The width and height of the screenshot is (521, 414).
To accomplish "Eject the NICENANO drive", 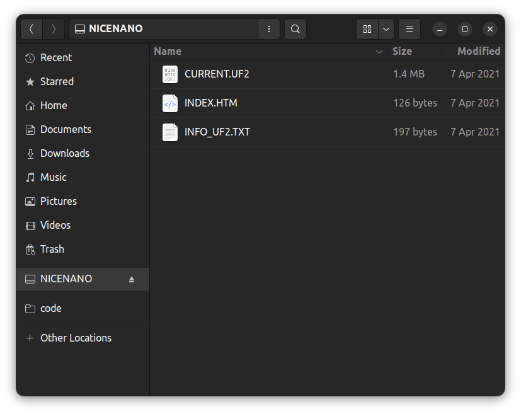I will pos(131,279).
